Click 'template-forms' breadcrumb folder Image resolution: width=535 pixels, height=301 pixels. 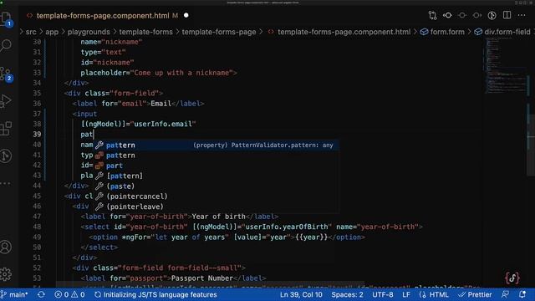pyautogui.click(x=145, y=32)
